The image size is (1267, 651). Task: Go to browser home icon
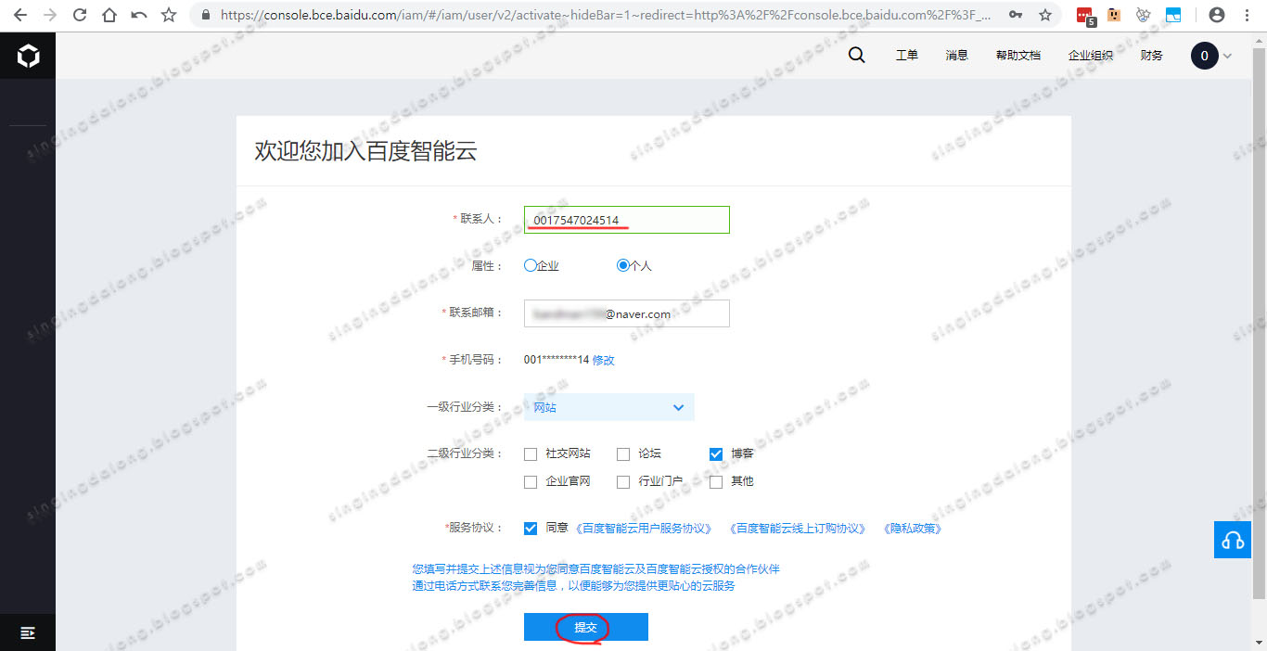click(x=109, y=15)
